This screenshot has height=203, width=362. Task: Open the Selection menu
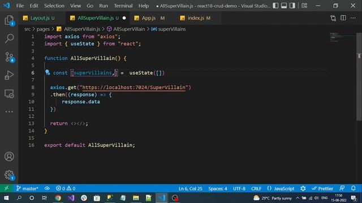54,6
